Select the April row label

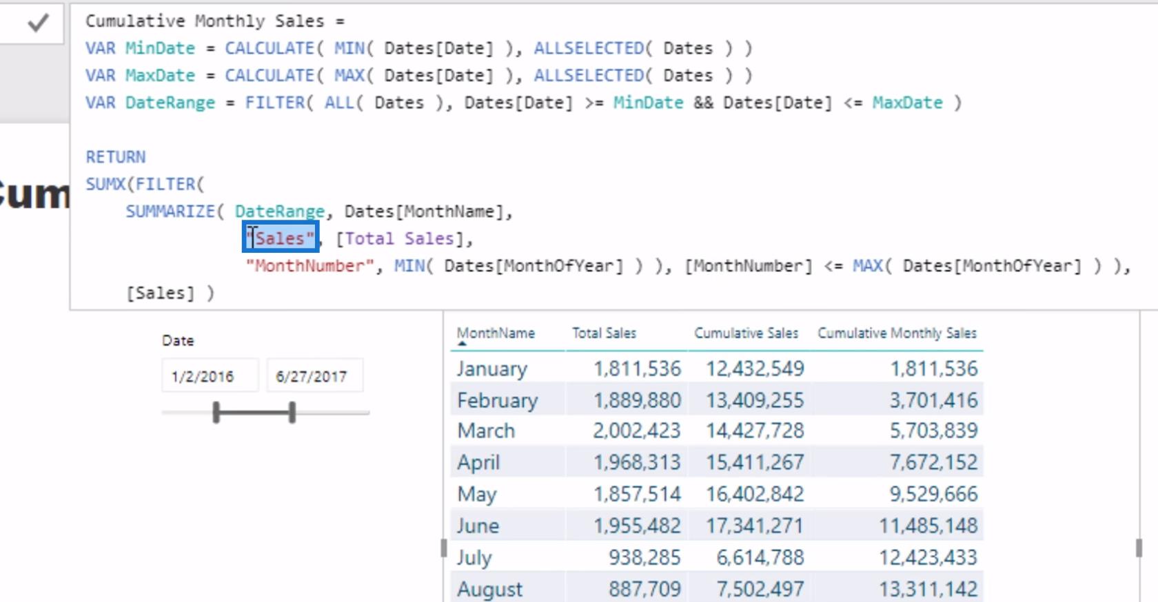point(478,463)
